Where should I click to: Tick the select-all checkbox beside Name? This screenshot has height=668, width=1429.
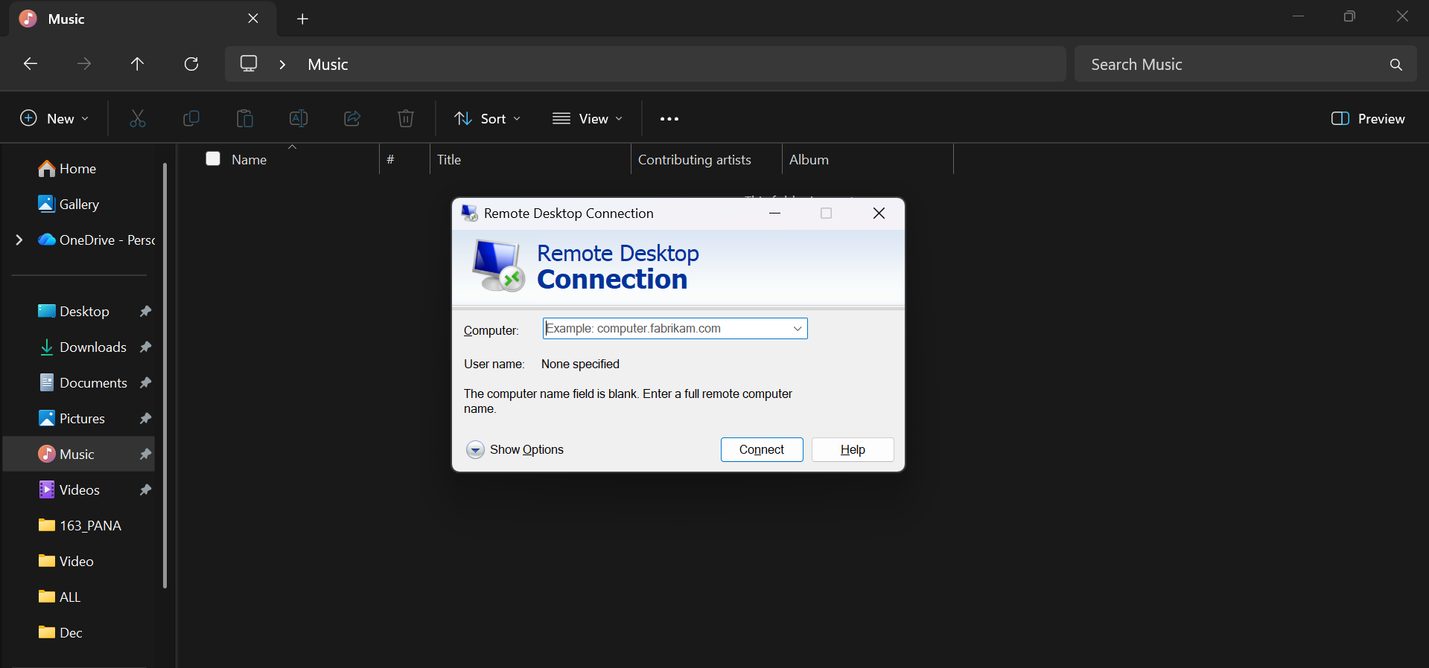tap(213, 158)
